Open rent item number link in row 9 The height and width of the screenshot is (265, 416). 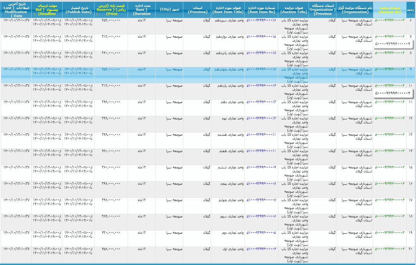[261, 69]
